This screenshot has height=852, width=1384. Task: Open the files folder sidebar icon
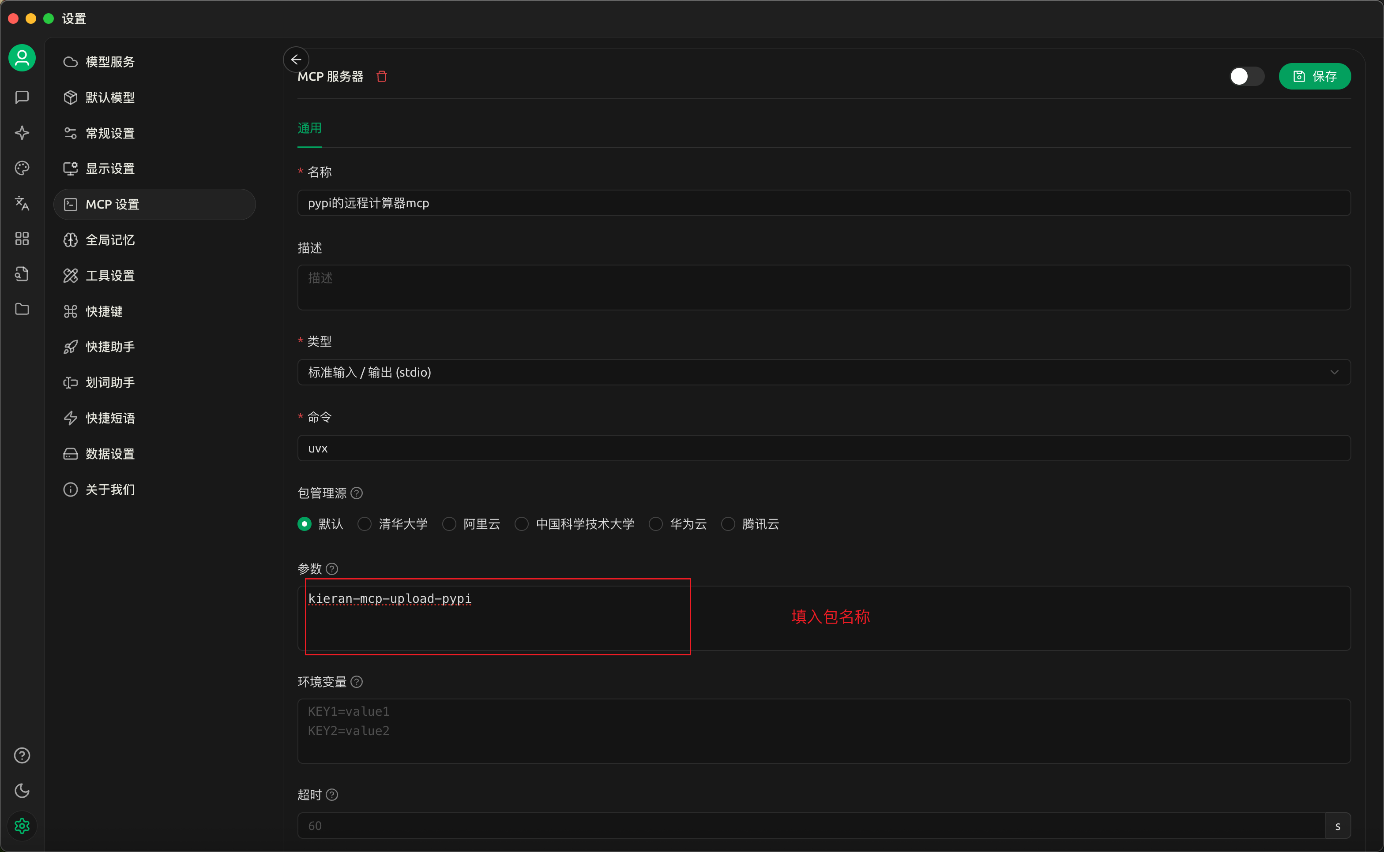22,310
